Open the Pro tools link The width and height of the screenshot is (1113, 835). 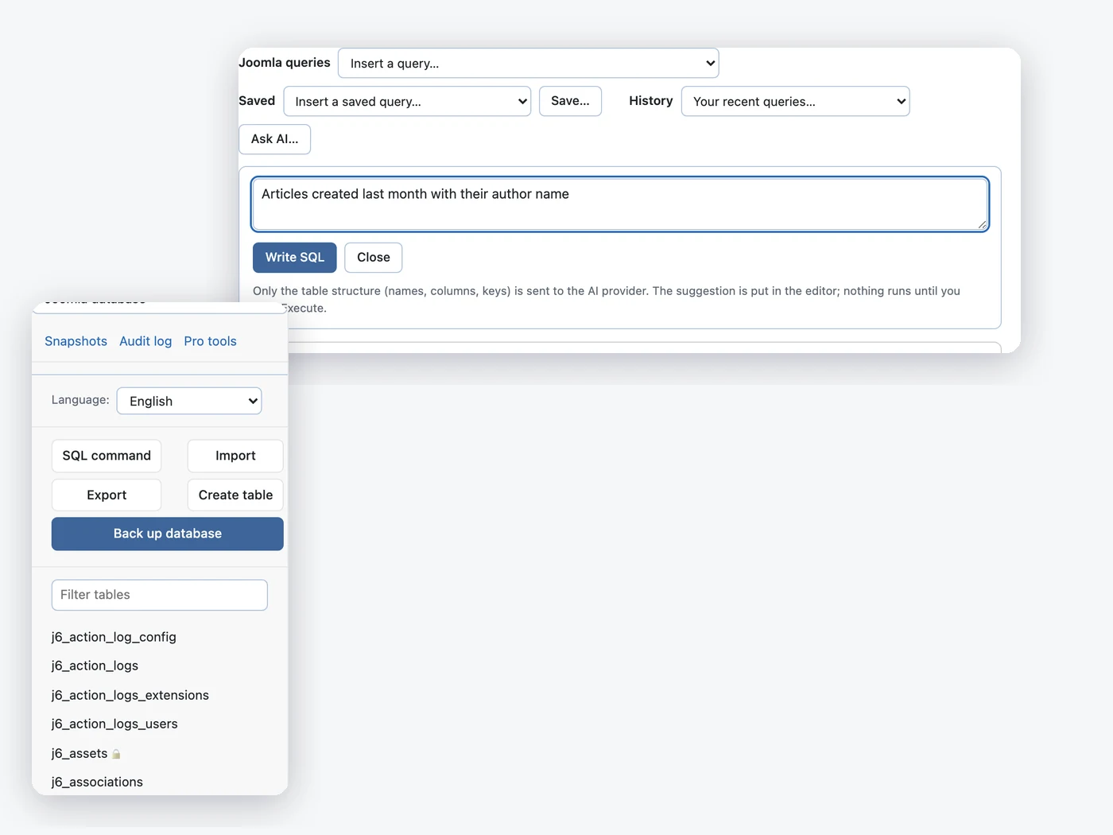210,341
